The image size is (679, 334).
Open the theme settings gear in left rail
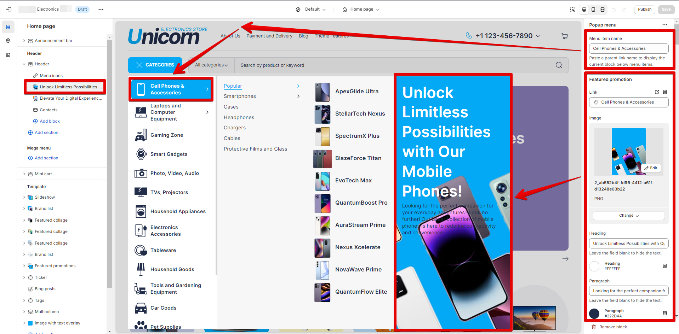click(8, 41)
